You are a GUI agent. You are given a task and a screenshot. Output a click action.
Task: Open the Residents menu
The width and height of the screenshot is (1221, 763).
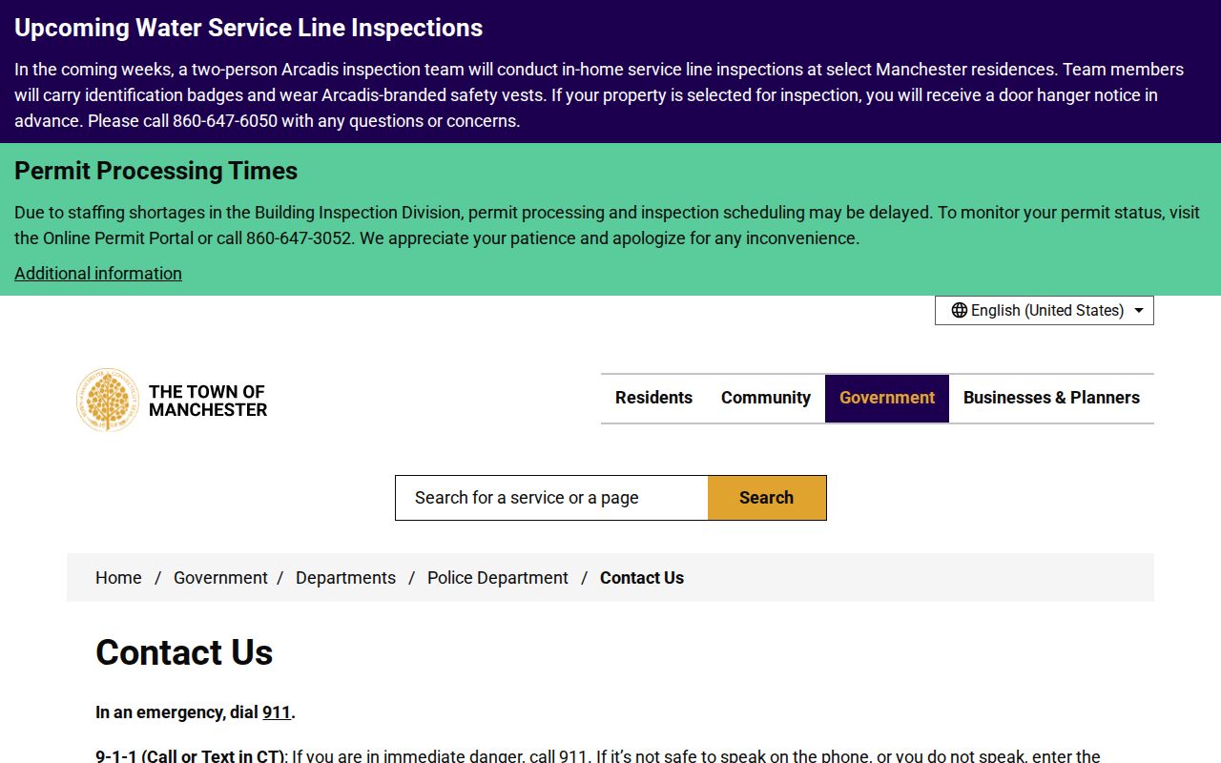pos(653,398)
